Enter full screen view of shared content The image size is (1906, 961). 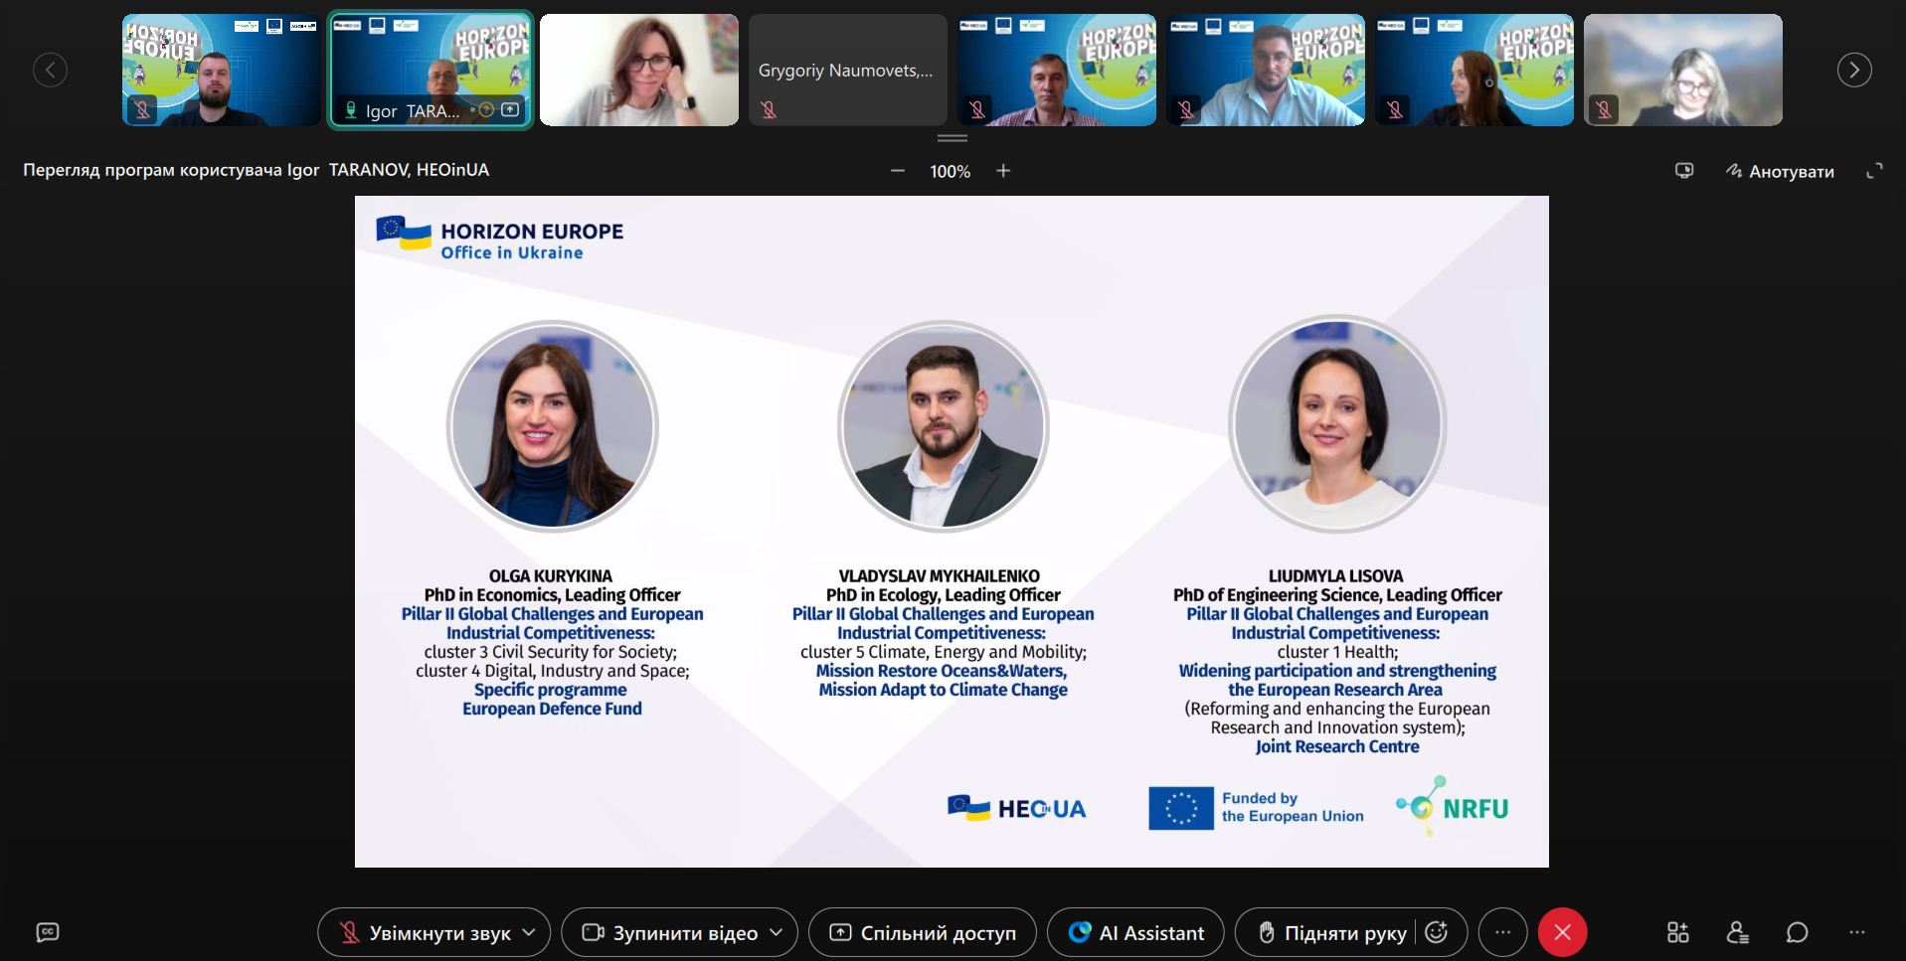pos(1874,171)
